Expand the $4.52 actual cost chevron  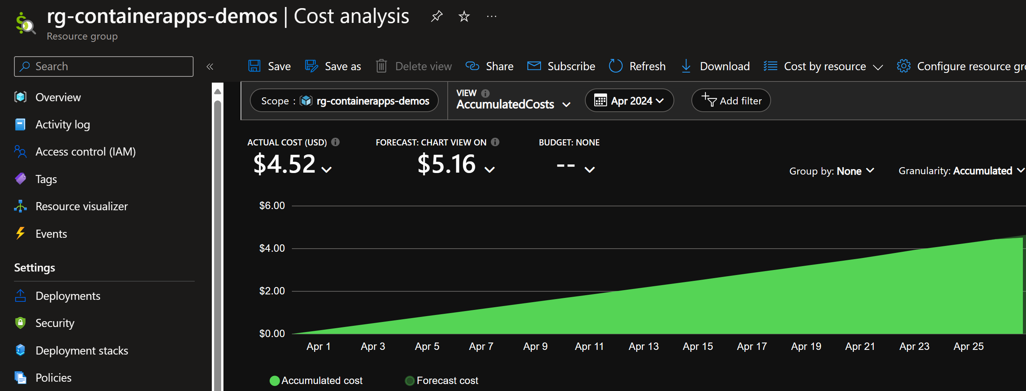pyautogui.click(x=326, y=170)
